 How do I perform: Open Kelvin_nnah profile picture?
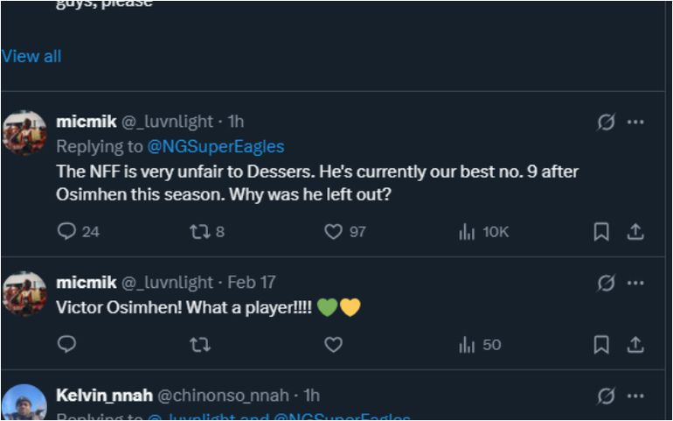[24, 404]
